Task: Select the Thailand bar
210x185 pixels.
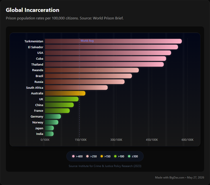Action: (104, 64)
